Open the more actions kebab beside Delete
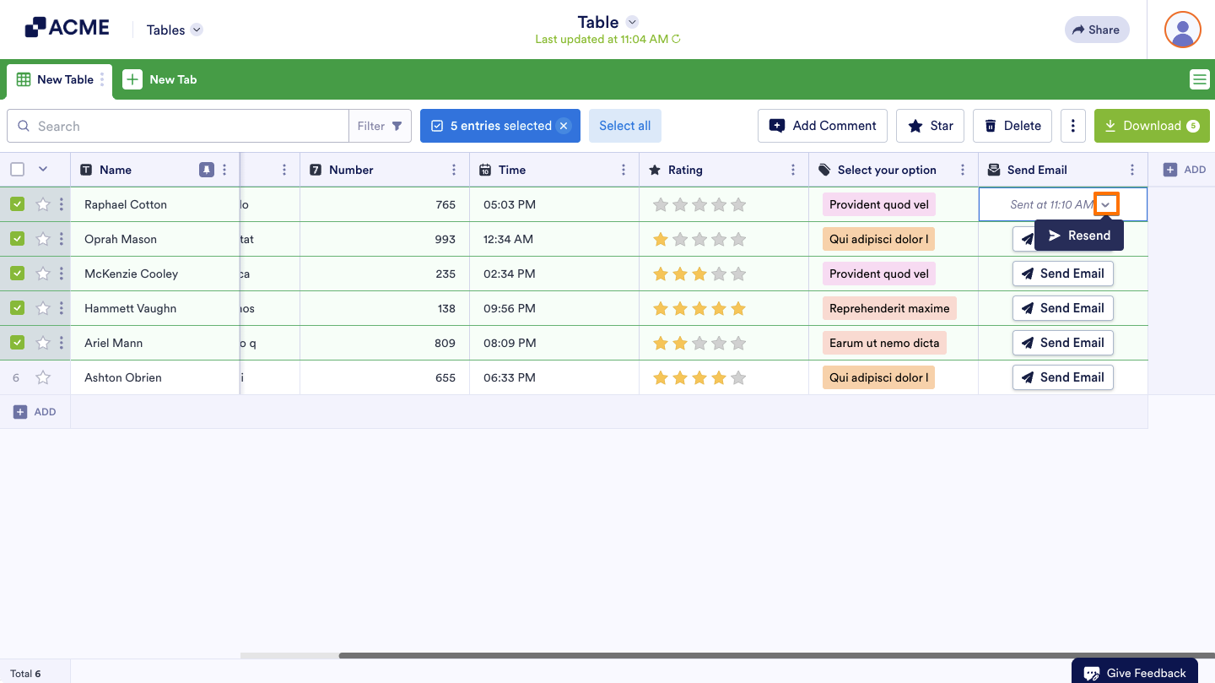Screen dimensions: 1215x683 coord(1072,126)
